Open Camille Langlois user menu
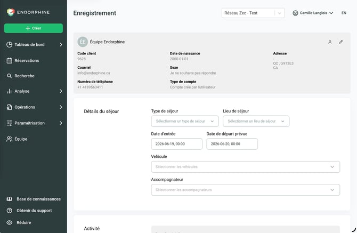This screenshot has height=233, width=357. click(313, 13)
